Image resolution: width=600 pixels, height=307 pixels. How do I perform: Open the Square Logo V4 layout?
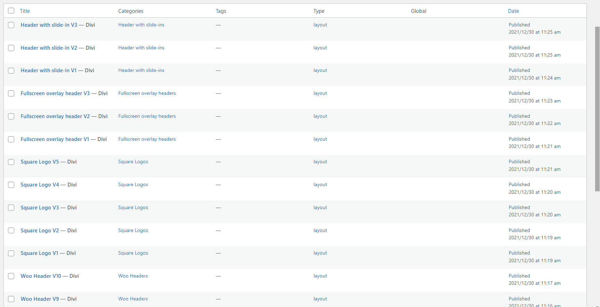[40, 185]
